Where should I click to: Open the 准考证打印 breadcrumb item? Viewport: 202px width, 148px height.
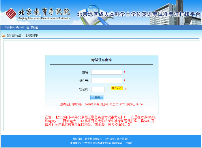[31, 36]
